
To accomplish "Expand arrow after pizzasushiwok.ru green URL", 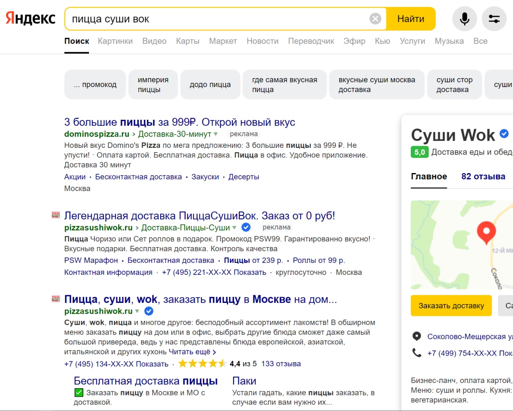I will click(137, 311).
